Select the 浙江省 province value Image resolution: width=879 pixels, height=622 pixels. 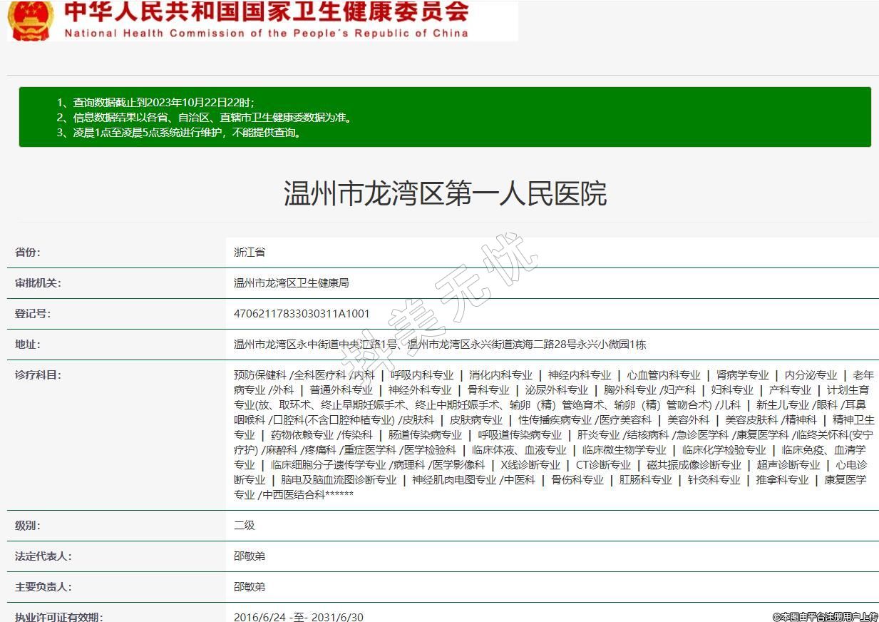250,252
